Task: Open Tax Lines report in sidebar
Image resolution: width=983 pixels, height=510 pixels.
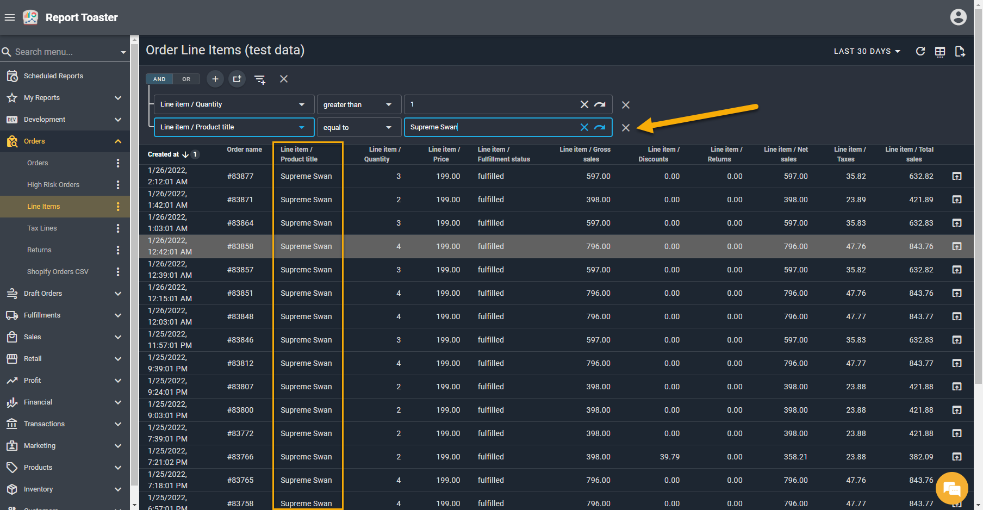Action: point(42,228)
